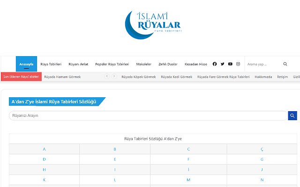
Task: Open the Instagram icon link
Action: click(238, 64)
